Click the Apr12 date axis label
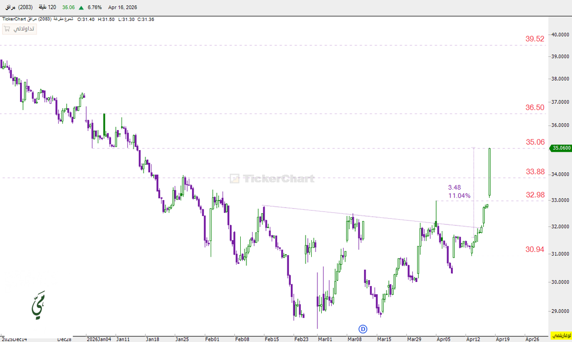The image size is (572, 342). click(x=473, y=339)
